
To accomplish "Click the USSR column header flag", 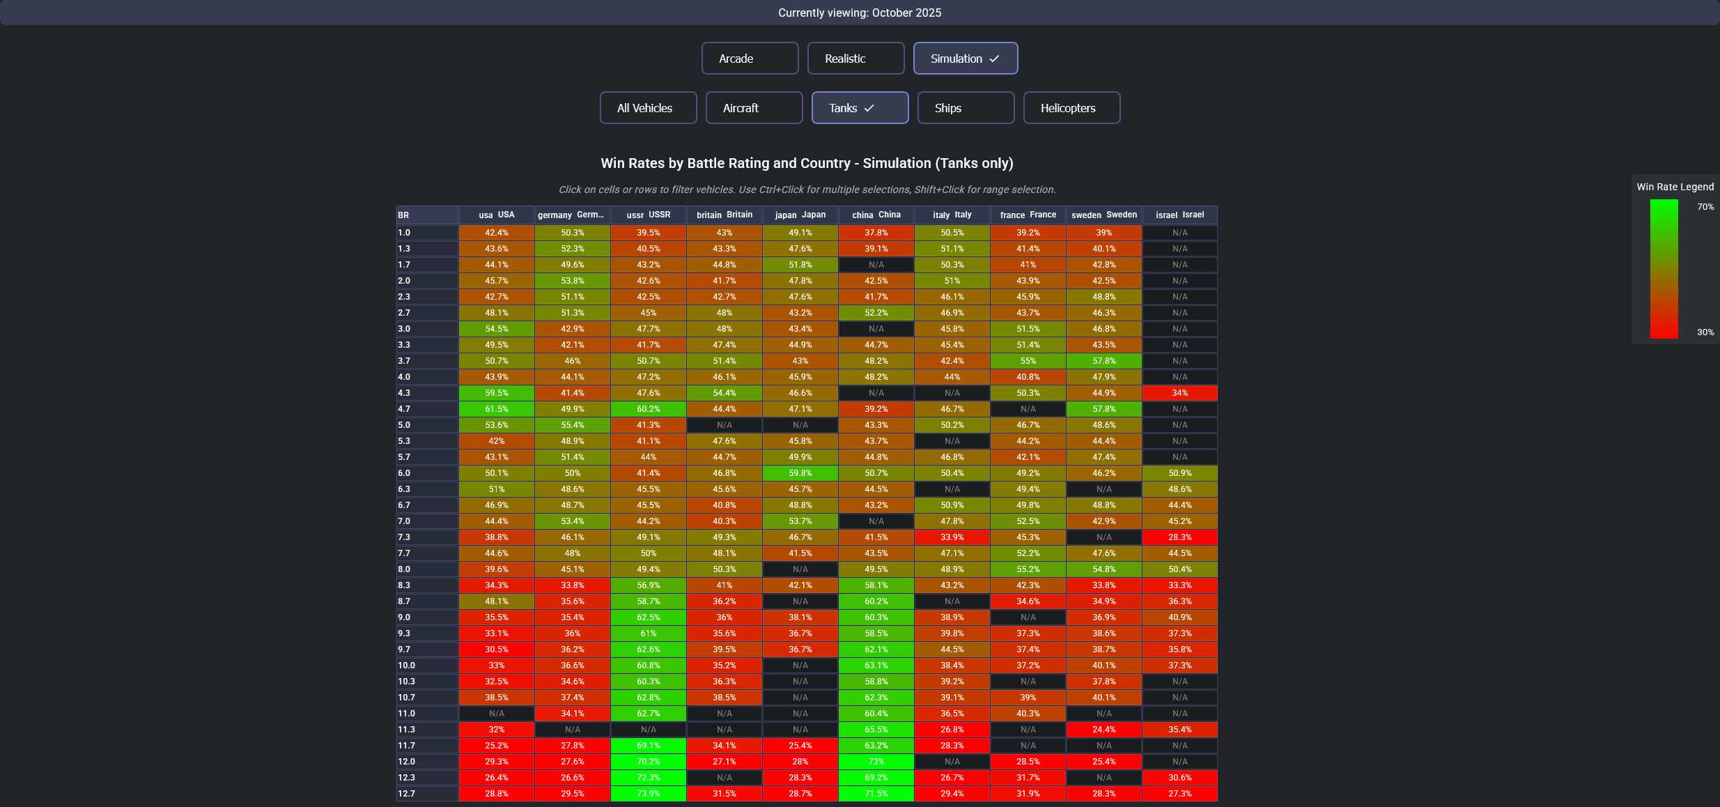I will [635, 215].
